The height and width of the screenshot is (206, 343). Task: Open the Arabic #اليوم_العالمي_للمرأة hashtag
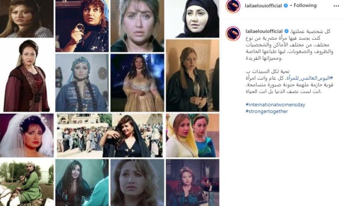point(310,78)
